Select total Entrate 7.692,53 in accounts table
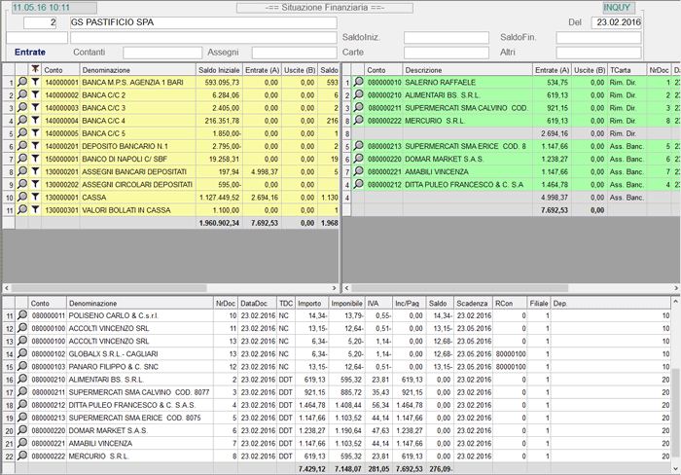Viewport: 681px width, 475px height. 261,223
